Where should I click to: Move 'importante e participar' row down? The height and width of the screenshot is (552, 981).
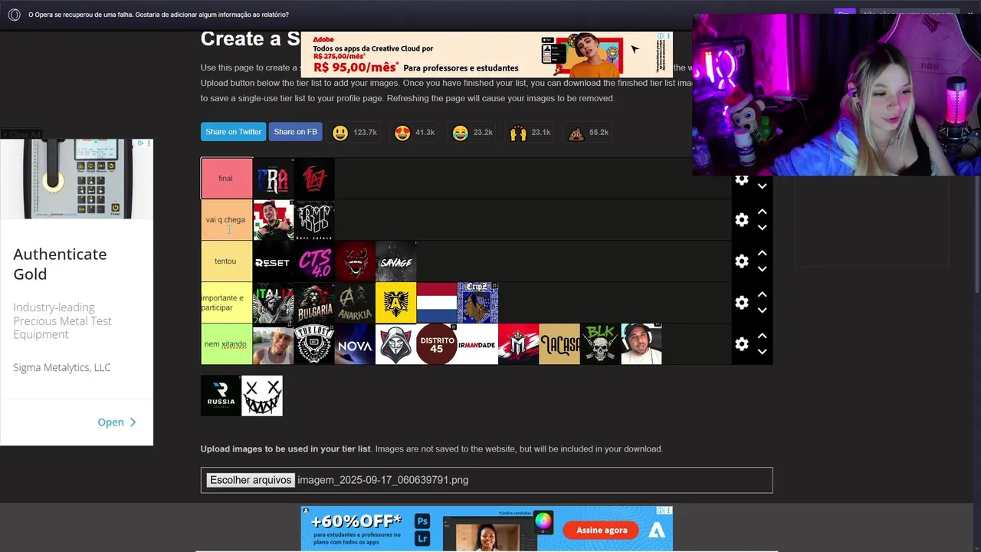tap(762, 310)
